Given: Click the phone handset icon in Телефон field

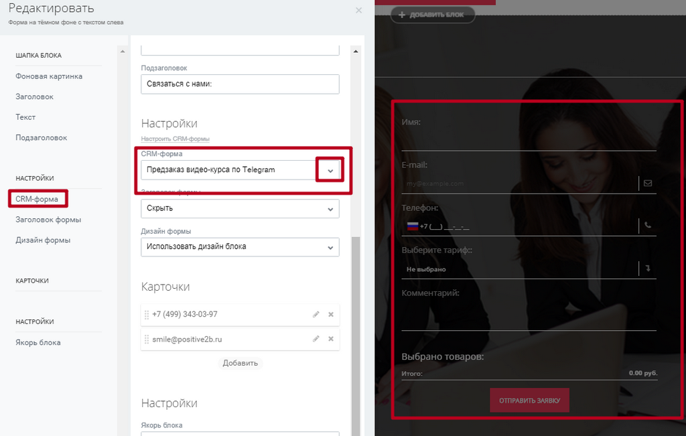Looking at the screenshot, I should (x=648, y=225).
